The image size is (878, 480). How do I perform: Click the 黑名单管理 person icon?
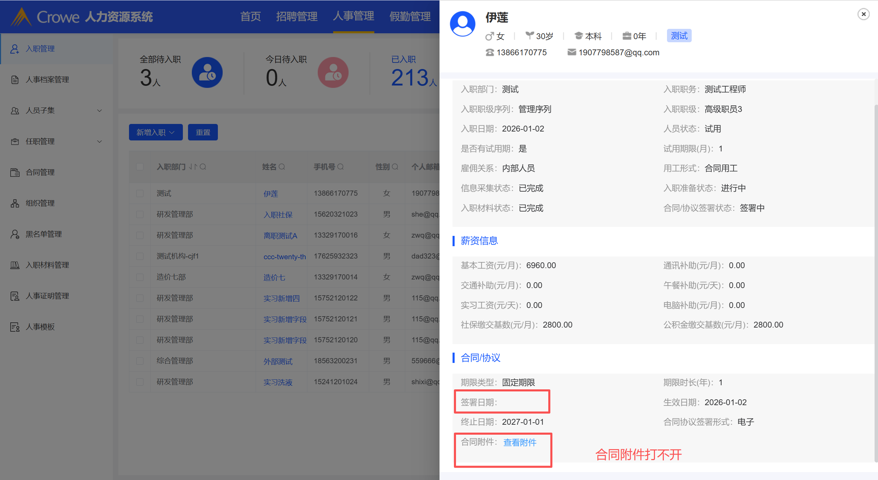click(x=15, y=234)
